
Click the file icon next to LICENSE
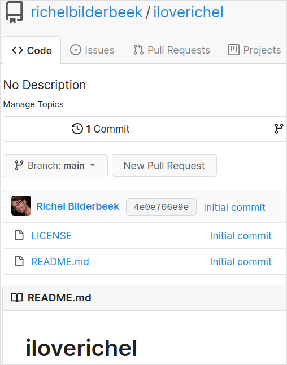pyautogui.click(x=19, y=235)
